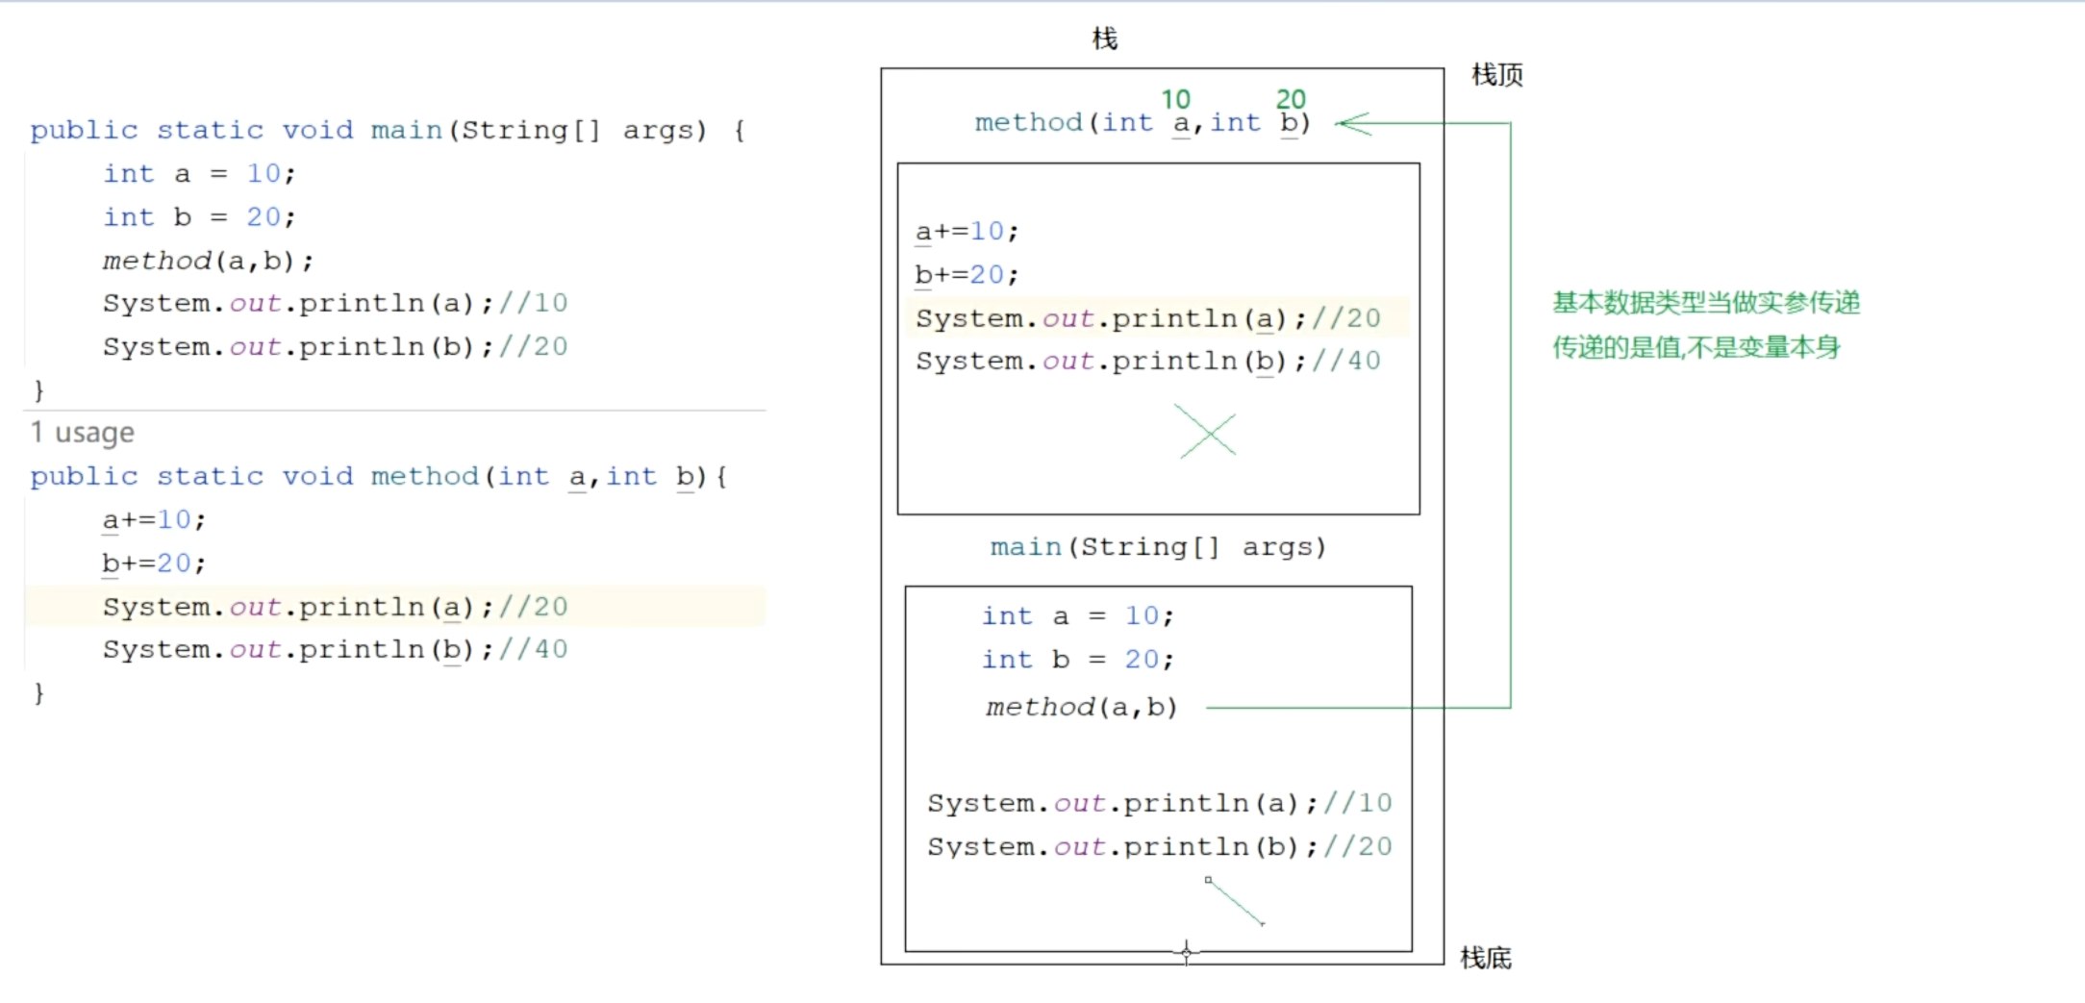This screenshot has width=2085, height=1003.
Task: Click the "1 usage" hint above method
Action: (x=83, y=433)
